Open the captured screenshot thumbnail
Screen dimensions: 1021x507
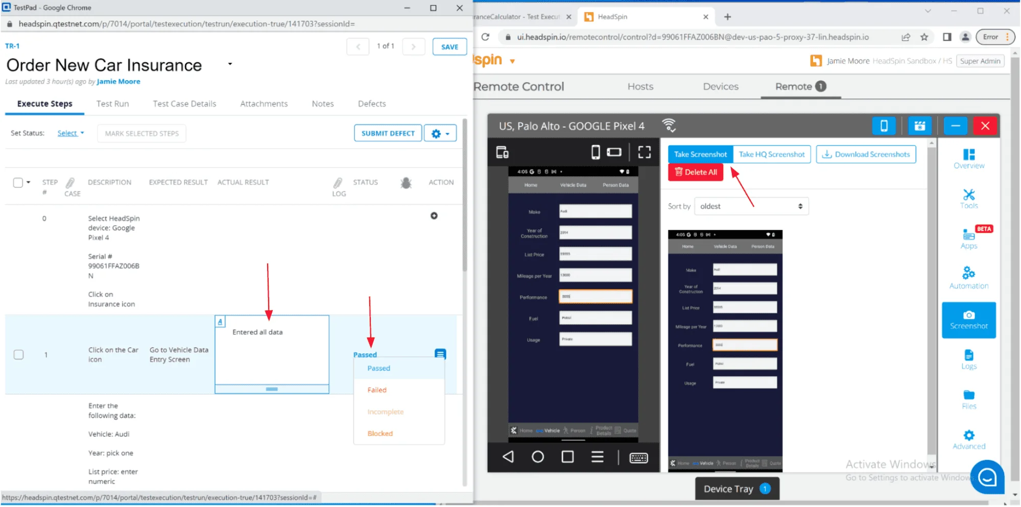(725, 351)
